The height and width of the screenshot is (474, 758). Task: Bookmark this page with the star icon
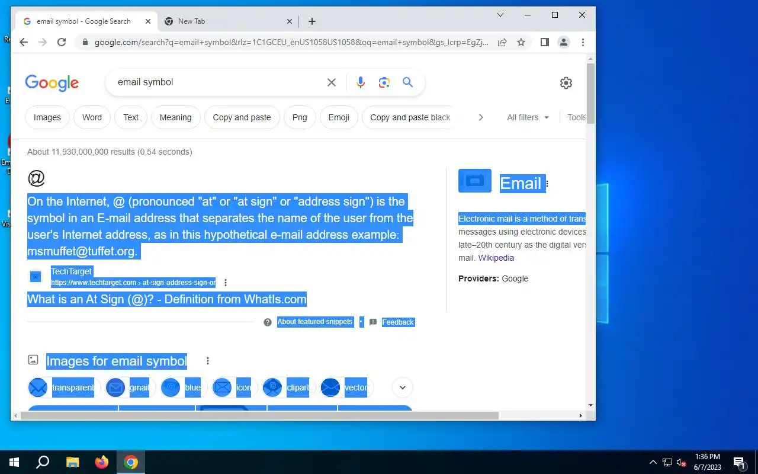tap(521, 42)
